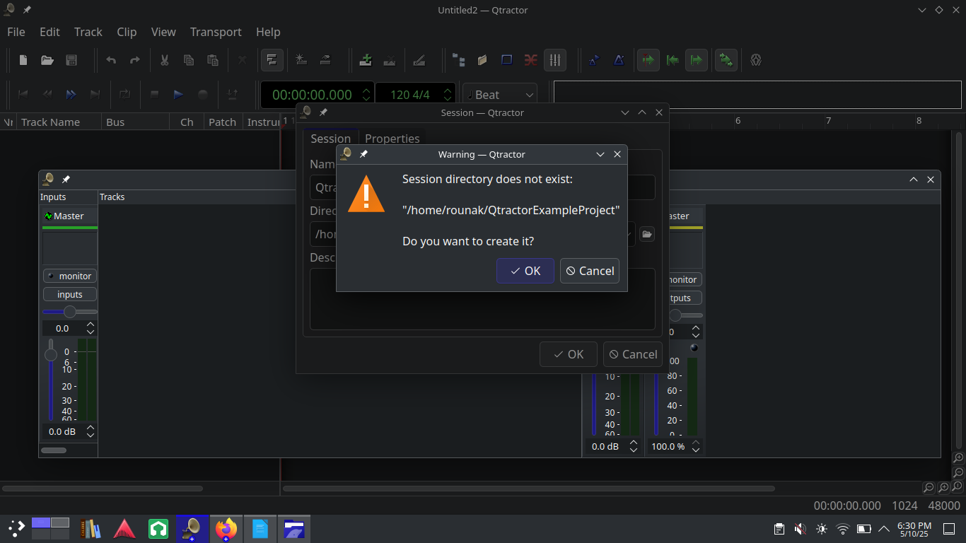The image size is (966, 543).
Task: Open the Directory combo box dropdown arrow
Action: coord(629,234)
